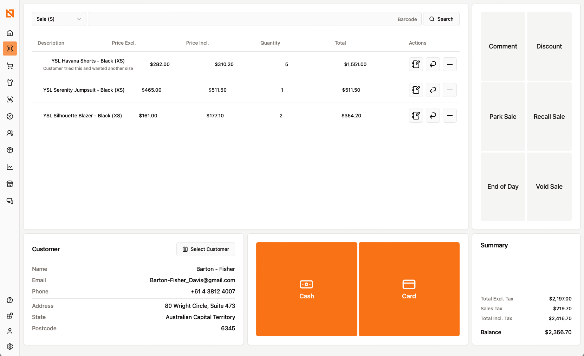Edit note for YSL Havana Shorts row
This screenshot has width=584, height=356.
coord(416,64)
